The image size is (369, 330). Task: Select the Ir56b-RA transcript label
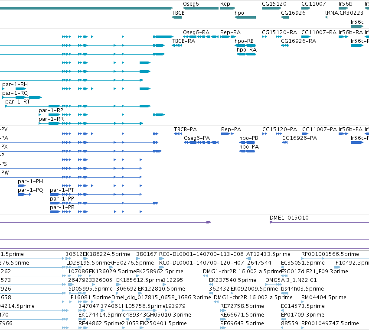pyautogui.click(x=351, y=32)
